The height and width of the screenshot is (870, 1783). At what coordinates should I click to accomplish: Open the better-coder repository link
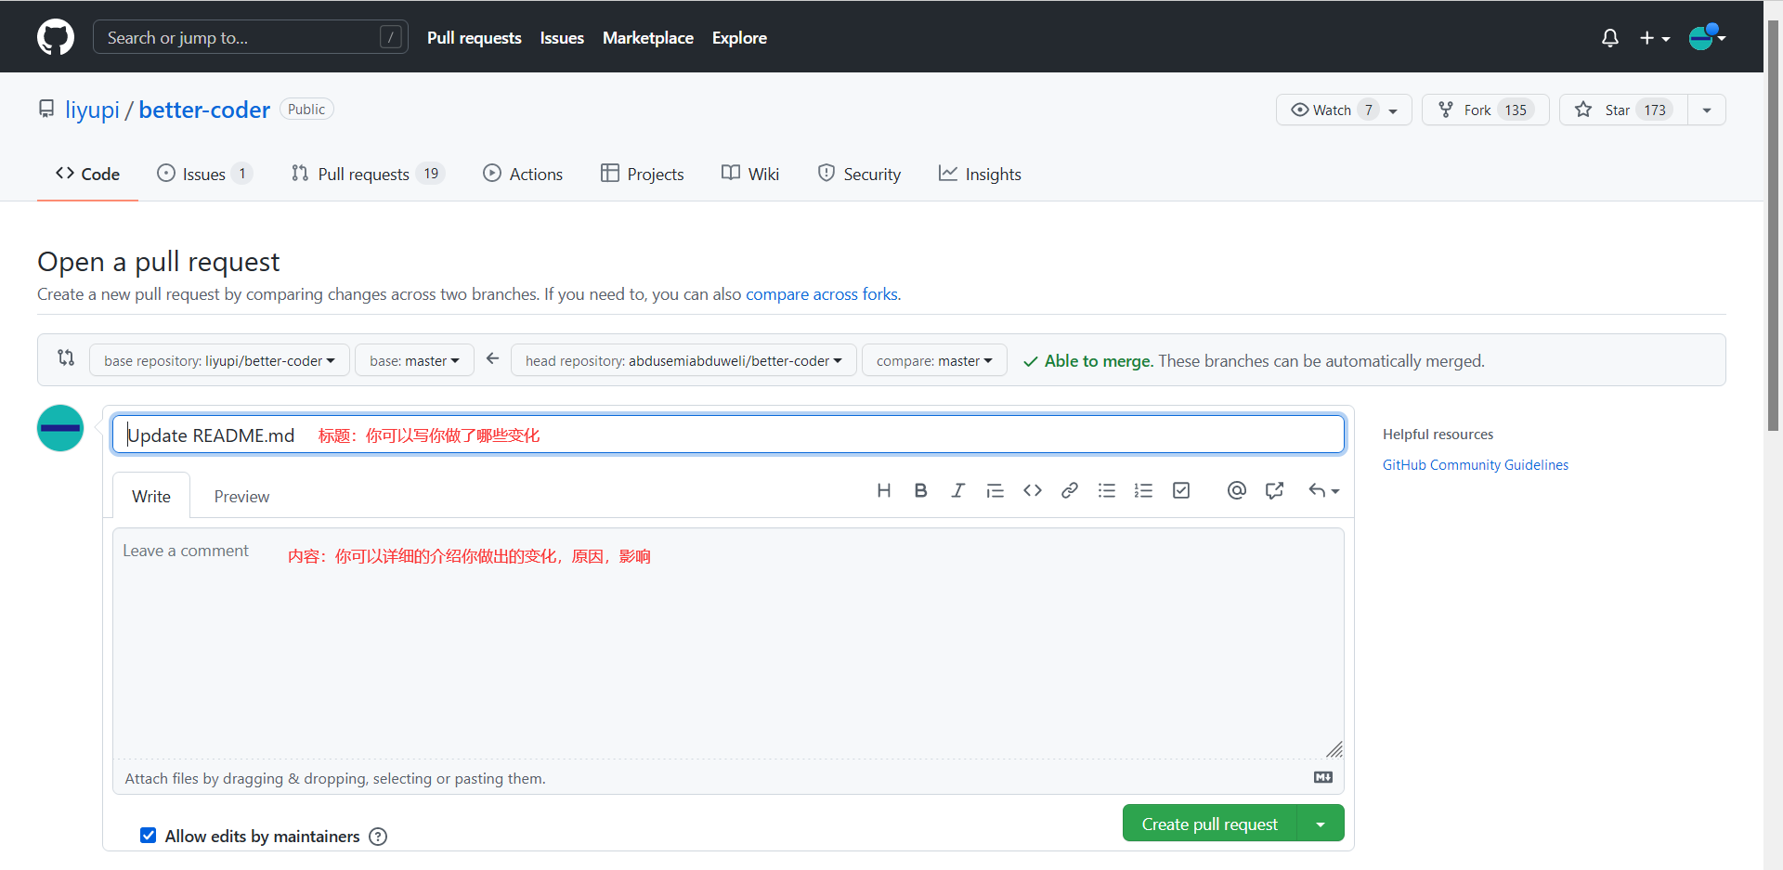click(204, 110)
